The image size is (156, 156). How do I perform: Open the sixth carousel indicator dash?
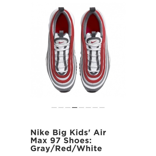[x=88, y=108]
